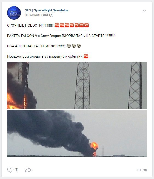
Task: Expand the post options chevron menu
Action: (x=144, y=11)
